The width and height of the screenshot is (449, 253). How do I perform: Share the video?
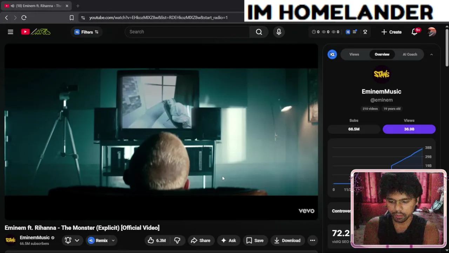201,240
